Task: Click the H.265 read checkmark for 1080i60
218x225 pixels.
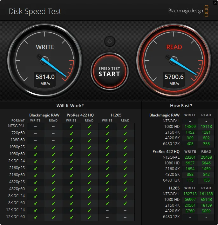Action: [x=125, y=140]
